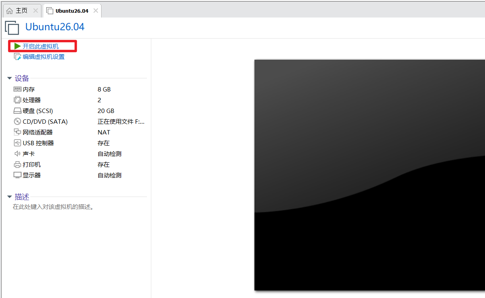Click the green play icon to power on

tap(18, 46)
